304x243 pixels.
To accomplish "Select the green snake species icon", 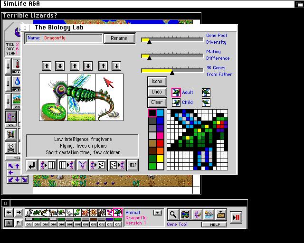I will coord(77,213).
